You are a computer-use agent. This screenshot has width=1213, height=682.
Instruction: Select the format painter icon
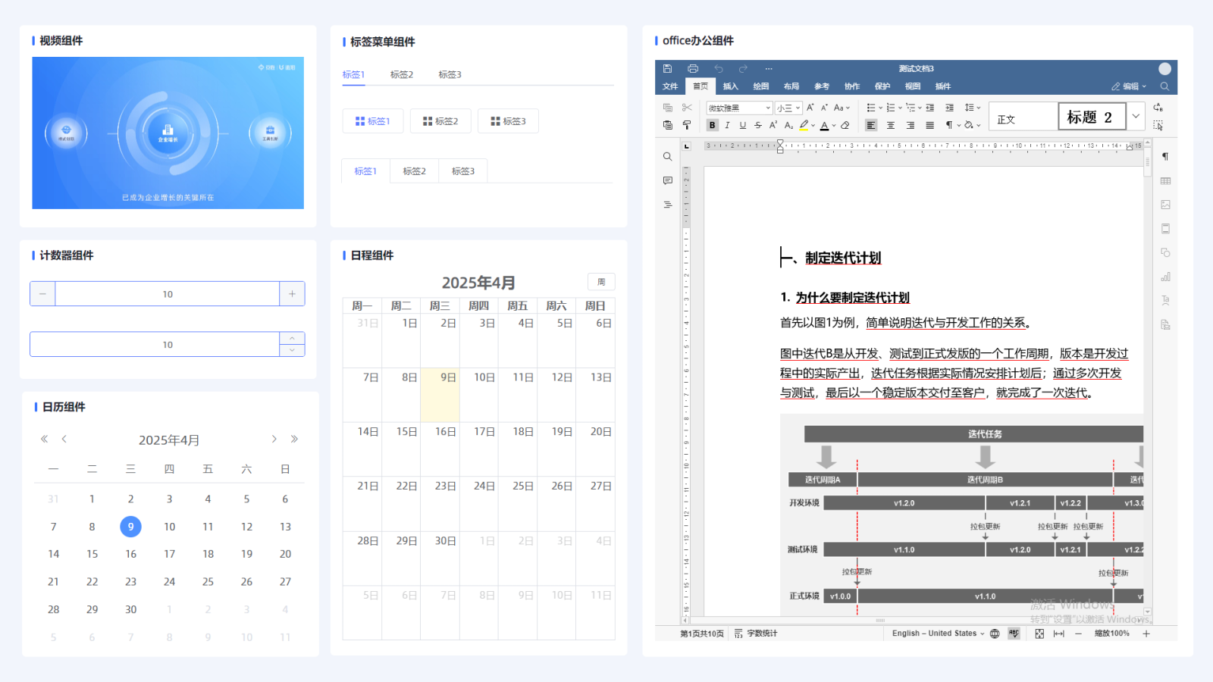(687, 125)
